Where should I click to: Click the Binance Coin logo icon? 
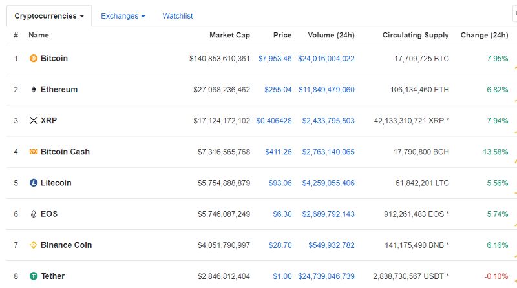click(34, 245)
